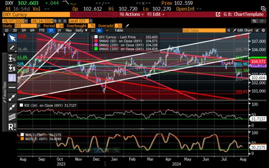Image resolution: width=269 pixels, height=168 pixels.
Task: Select the bar chart type icon
Action: [100, 30]
